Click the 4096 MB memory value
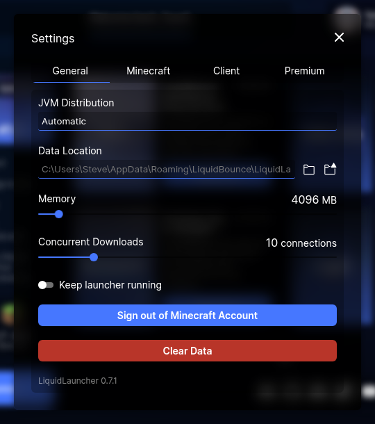The width and height of the screenshot is (375, 424). pyautogui.click(x=314, y=199)
